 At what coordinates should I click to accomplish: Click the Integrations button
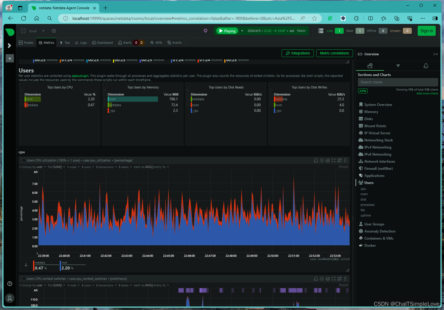click(x=298, y=53)
